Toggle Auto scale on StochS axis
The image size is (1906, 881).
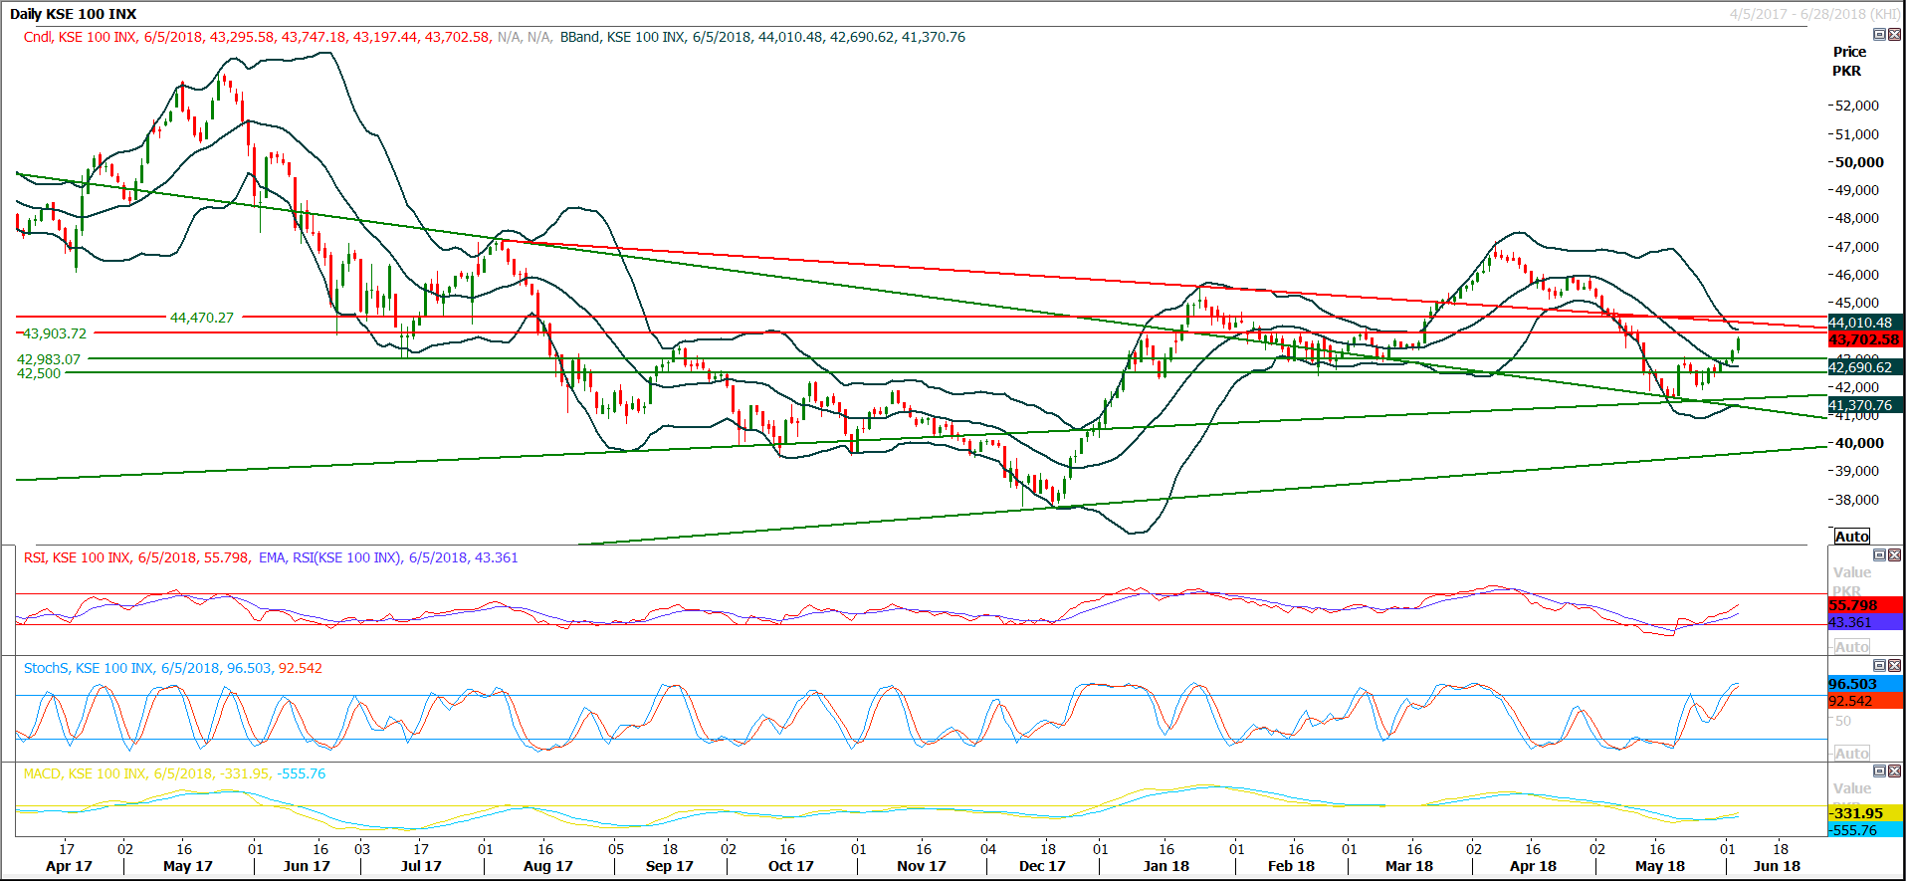click(1852, 753)
